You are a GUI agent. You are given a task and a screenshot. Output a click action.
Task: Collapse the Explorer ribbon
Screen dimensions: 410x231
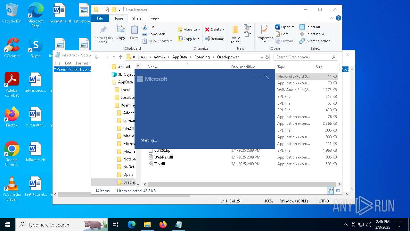[x=332, y=18]
